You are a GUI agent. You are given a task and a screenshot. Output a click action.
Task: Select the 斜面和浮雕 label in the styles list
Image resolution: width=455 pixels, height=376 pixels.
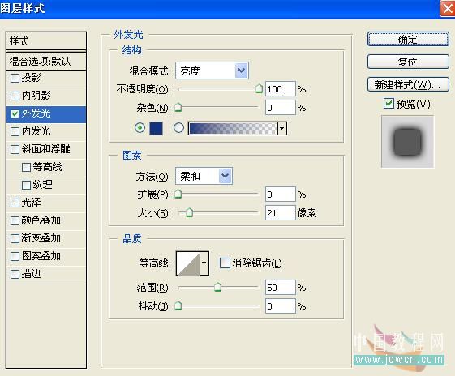pos(46,149)
